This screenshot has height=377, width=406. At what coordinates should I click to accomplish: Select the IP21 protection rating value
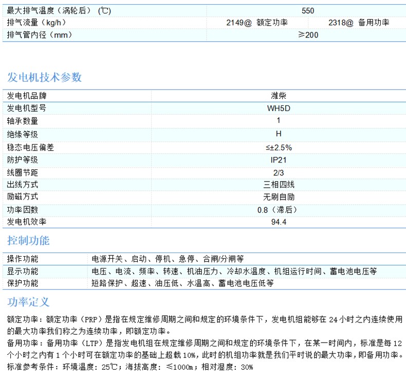pyautogui.click(x=279, y=159)
